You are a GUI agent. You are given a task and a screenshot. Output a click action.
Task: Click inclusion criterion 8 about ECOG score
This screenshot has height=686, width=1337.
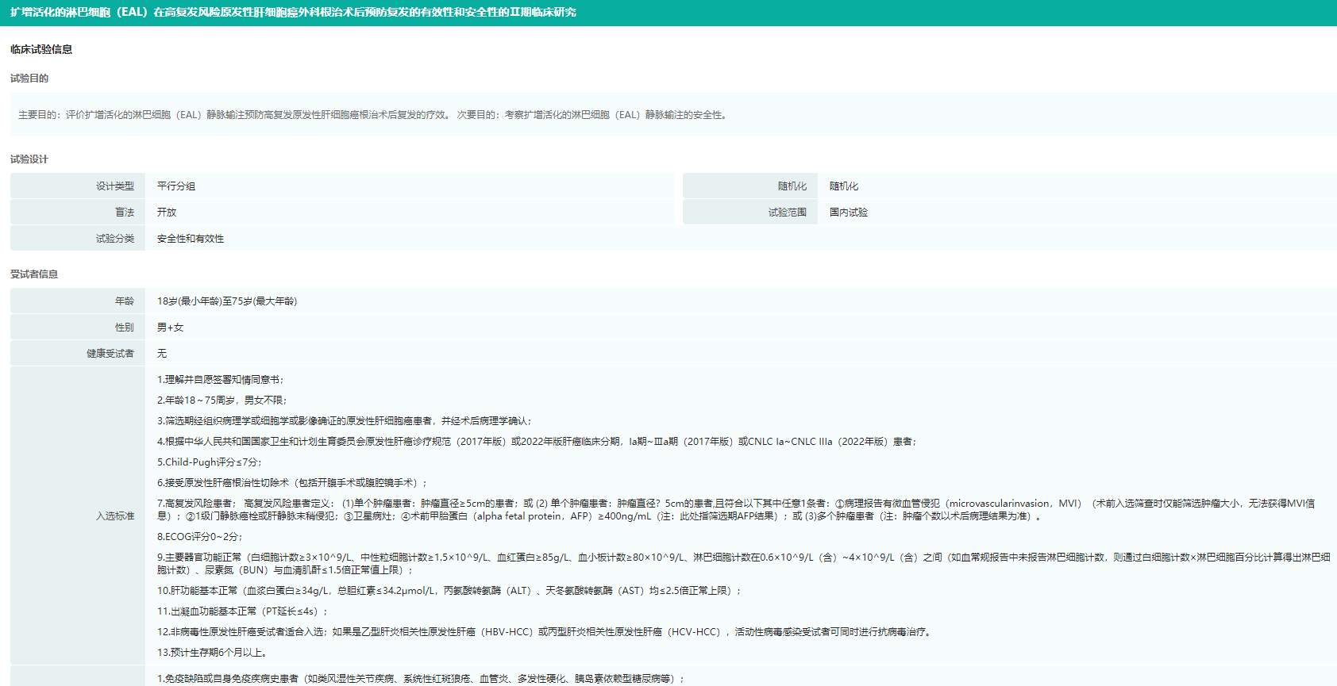click(x=199, y=537)
